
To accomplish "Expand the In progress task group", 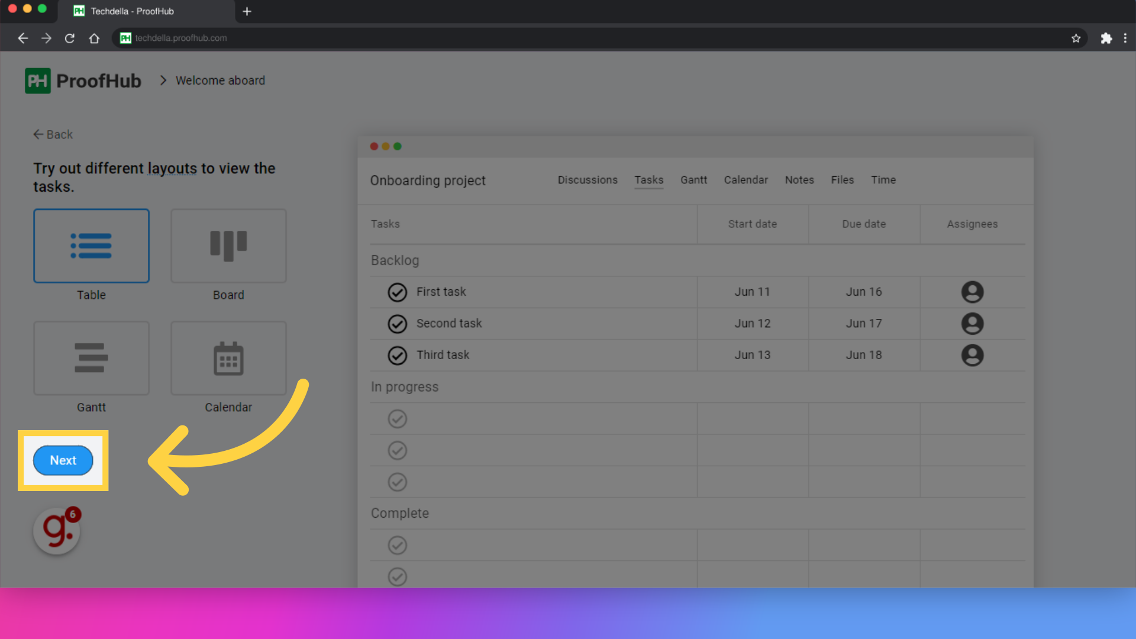I will pos(404,386).
